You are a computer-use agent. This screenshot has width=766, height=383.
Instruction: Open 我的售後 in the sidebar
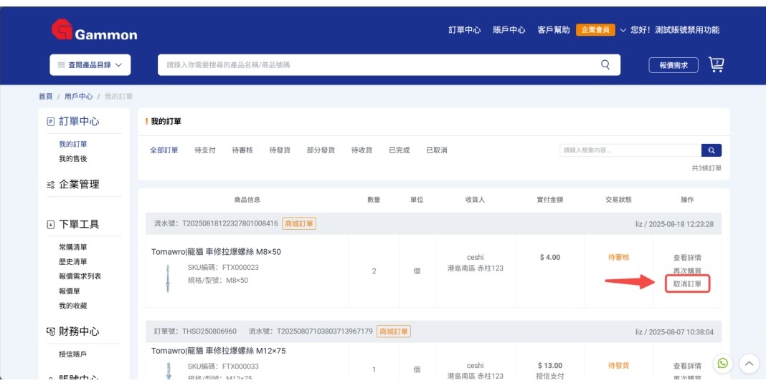click(x=73, y=159)
